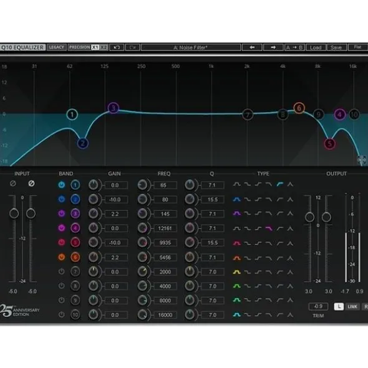
Task: Open the Load preset menu
Action: click(316, 47)
